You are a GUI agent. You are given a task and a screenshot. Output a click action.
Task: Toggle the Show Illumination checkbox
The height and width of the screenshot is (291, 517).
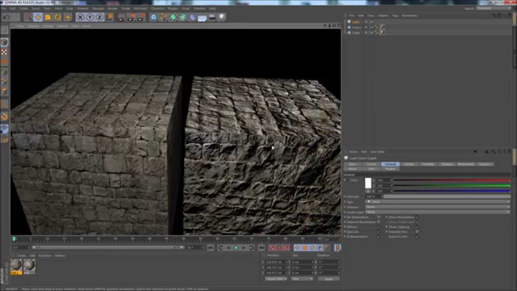[417, 217]
